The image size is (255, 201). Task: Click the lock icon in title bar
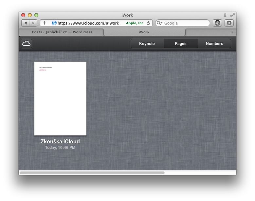point(225,15)
